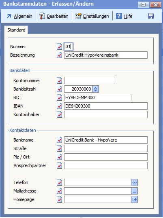Click the Einstellungen settings icon
The image size is (163, 218).
click(x=78, y=16)
